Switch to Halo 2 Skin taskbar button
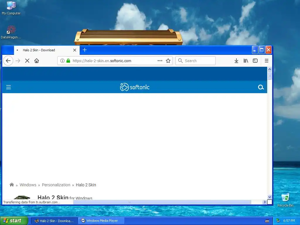Image resolution: width=300 pixels, height=225 pixels. pyautogui.click(x=54, y=221)
